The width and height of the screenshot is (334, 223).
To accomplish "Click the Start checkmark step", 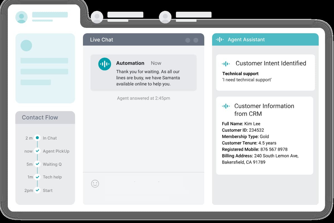I will click(x=37, y=190).
